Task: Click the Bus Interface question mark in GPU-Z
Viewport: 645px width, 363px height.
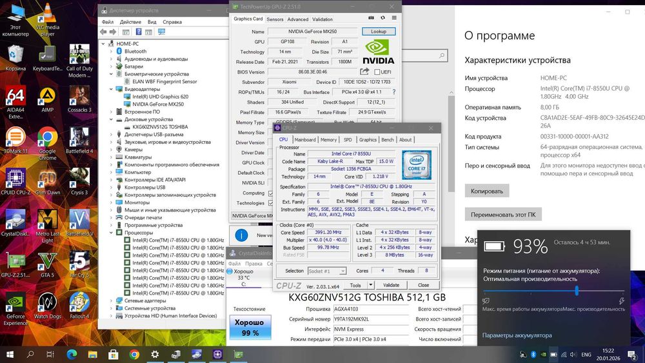Action: coord(393,92)
